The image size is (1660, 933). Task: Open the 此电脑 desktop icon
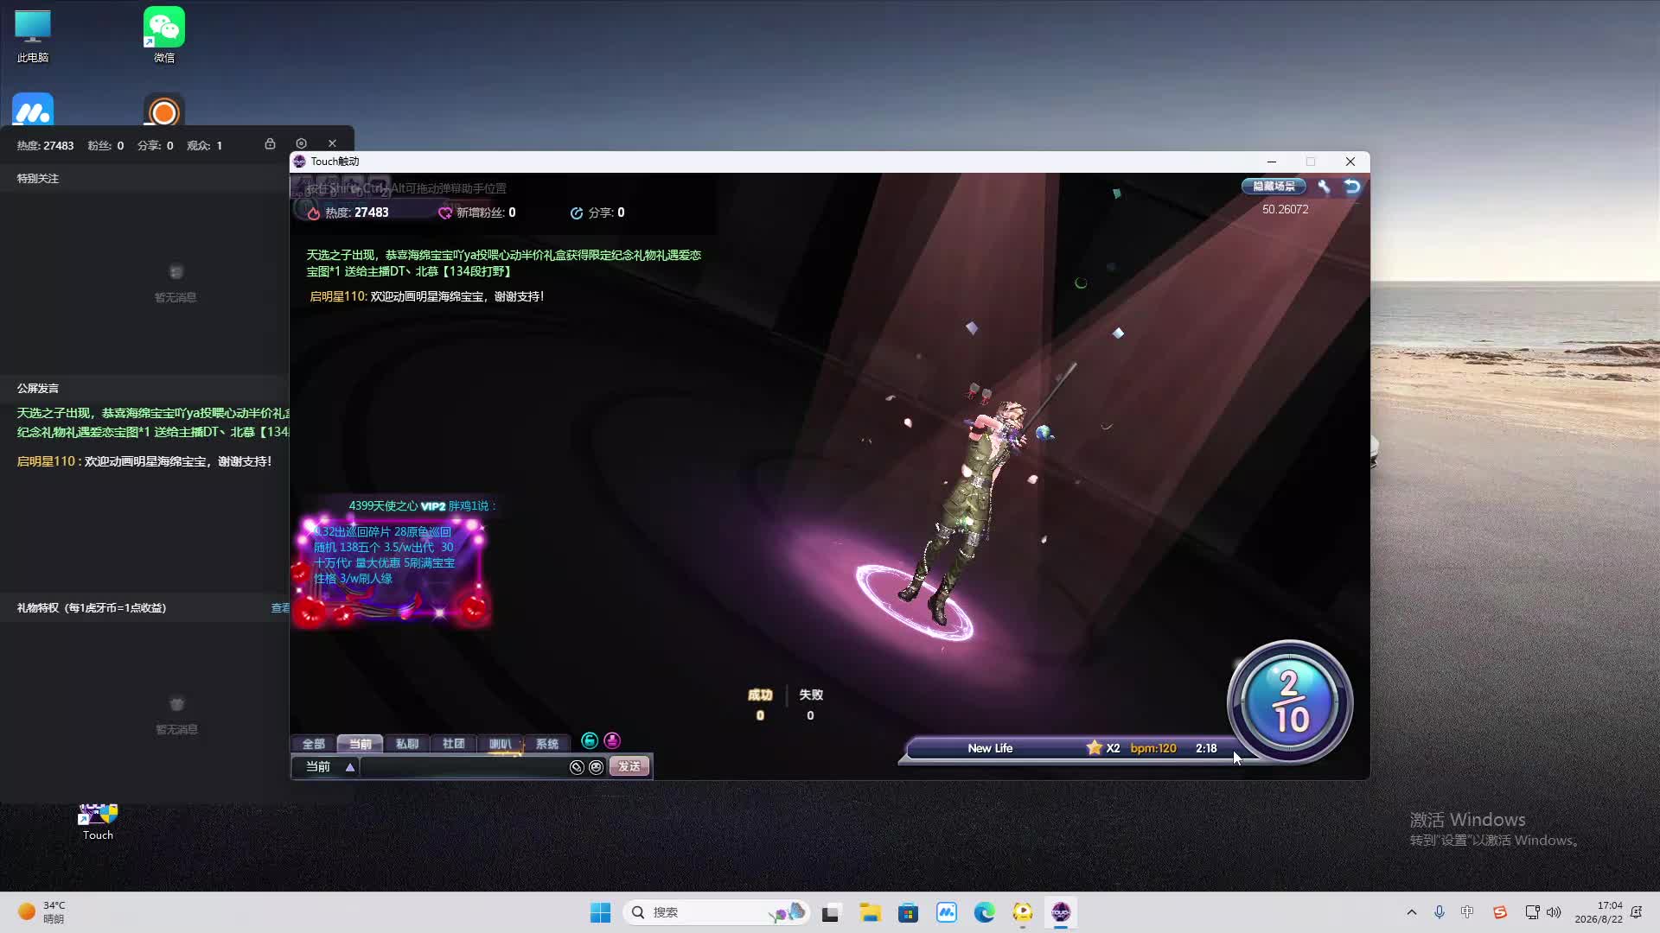[x=33, y=35]
